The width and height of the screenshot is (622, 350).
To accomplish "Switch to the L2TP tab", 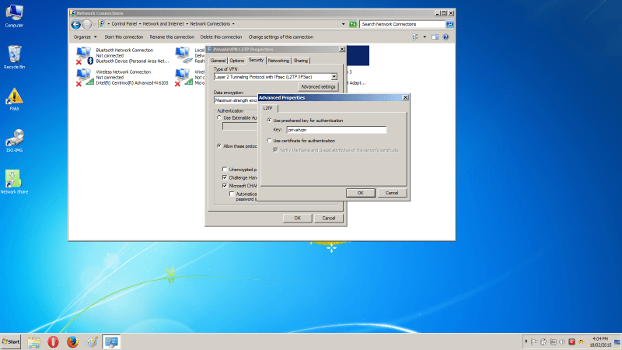I will tap(267, 107).
